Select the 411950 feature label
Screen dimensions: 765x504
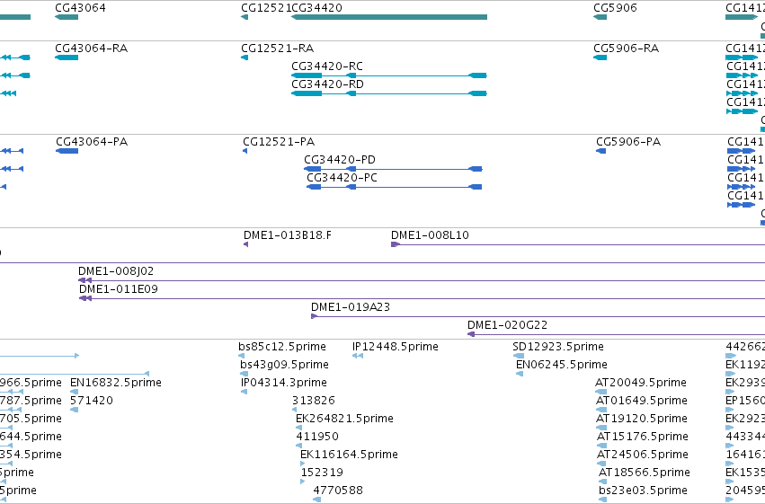pos(317,437)
